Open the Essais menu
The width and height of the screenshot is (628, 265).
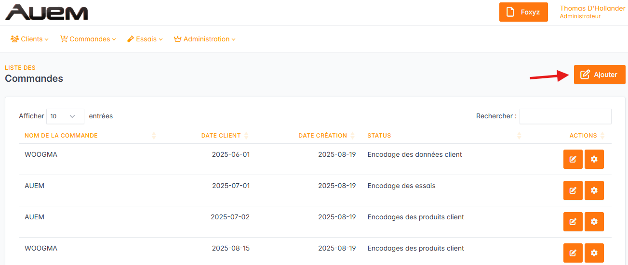tap(145, 39)
